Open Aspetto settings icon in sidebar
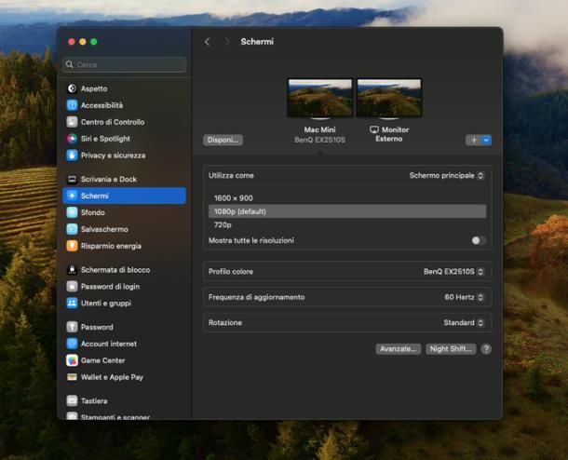This screenshot has height=460, width=568. click(72, 88)
